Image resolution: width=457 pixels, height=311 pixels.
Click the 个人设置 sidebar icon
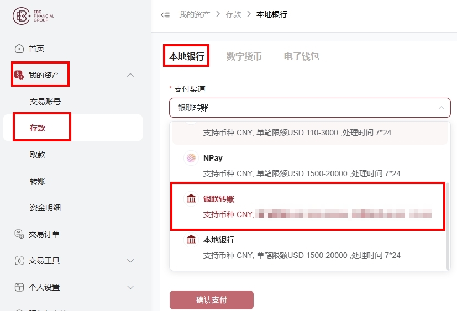[19, 287]
